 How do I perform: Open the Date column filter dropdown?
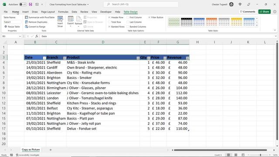click(x=44, y=58)
